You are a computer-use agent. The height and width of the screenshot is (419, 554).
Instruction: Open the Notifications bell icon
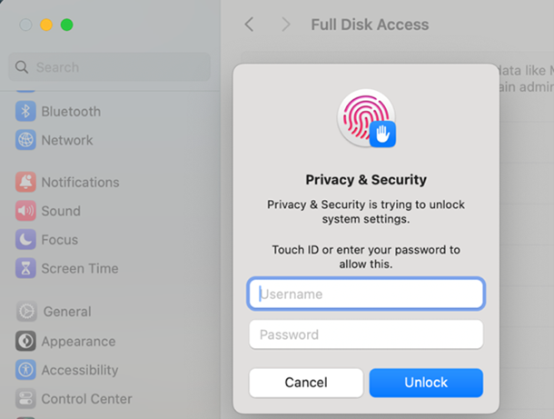25,182
